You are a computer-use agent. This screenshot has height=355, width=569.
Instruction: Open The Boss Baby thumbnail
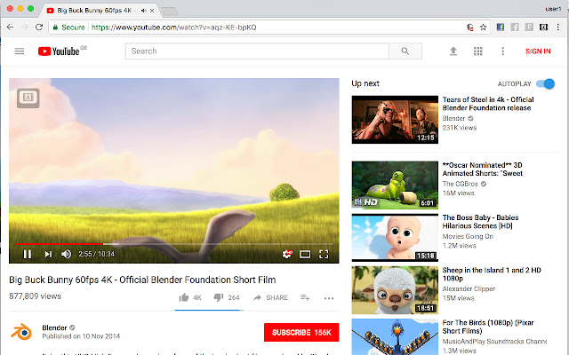[395, 238]
